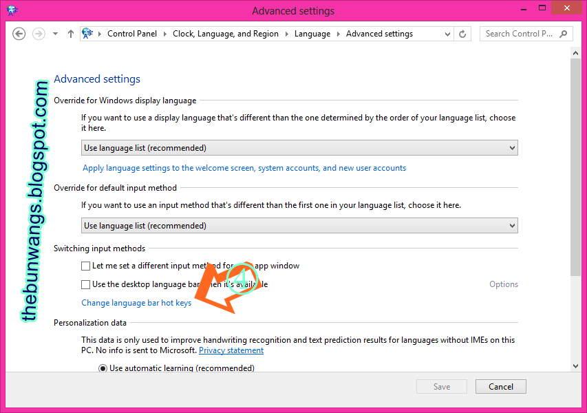Click the Forward navigation arrow
Screen dimensions: 587x413
point(37,33)
